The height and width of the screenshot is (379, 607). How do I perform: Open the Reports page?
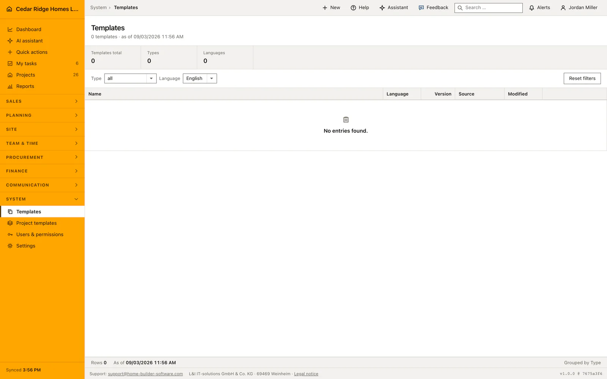[42, 86]
